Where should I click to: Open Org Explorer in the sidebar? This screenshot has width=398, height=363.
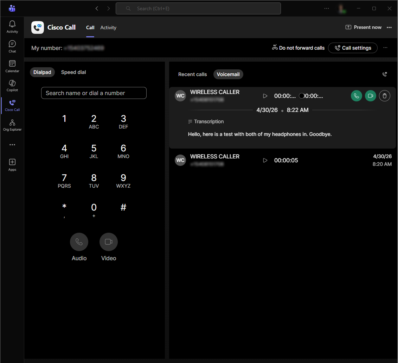[x=12, y=125]
